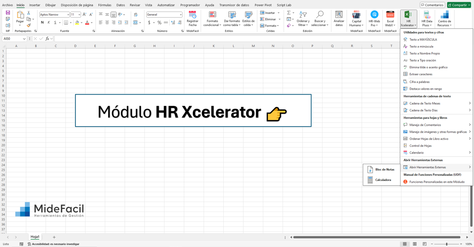
Task: Select Texto a MAYÚSCULA
Action: 423,39
